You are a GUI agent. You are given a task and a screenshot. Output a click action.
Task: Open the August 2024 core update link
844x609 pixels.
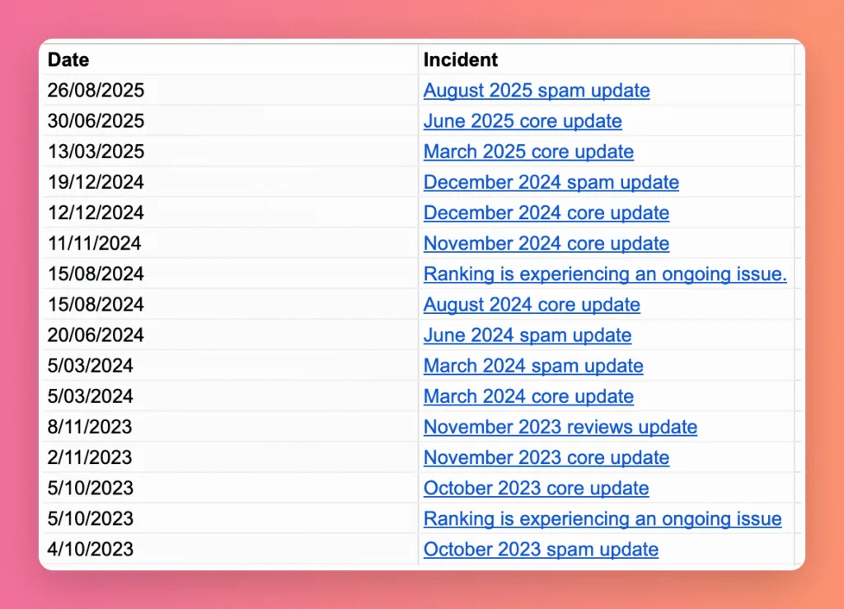tap(532, 304)
